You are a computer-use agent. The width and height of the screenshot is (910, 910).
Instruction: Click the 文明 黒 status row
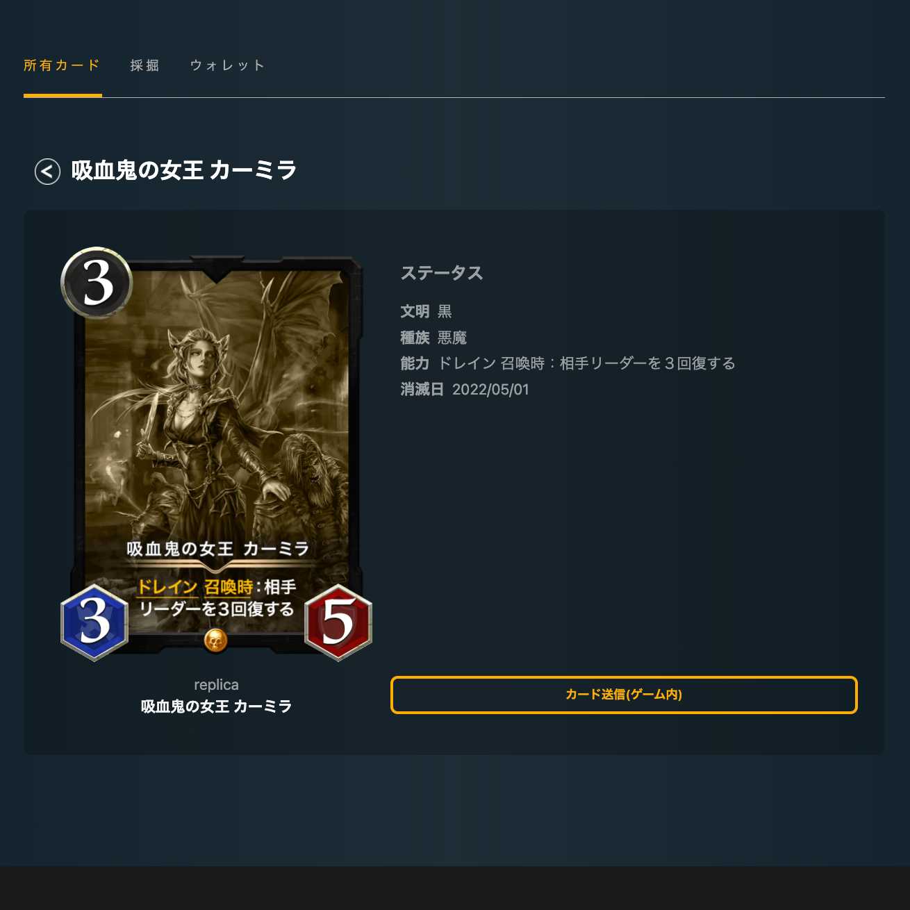click(x=427, y=311)
